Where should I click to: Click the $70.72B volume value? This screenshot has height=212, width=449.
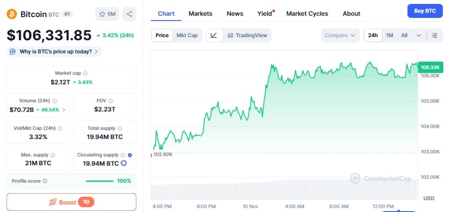pos(21,110)
